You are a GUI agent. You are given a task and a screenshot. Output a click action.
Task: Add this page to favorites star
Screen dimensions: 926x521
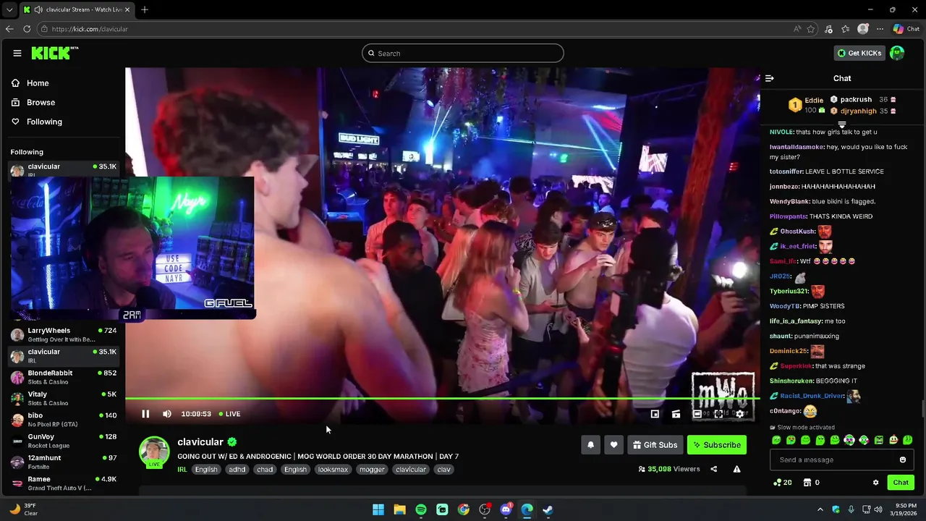[x=811, y=29]
